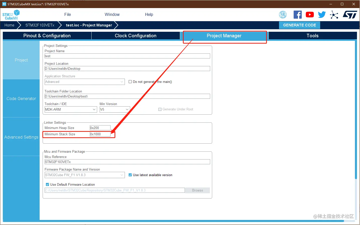Viewport: 360px width, 225px height.
Task: Select the Project side tab
Action: 21,60
